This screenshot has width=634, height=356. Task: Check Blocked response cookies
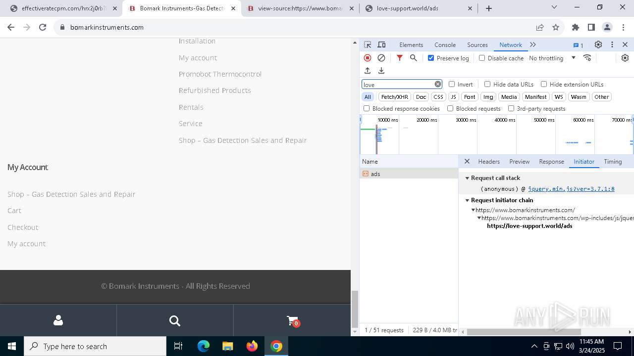tap(367, 108)
